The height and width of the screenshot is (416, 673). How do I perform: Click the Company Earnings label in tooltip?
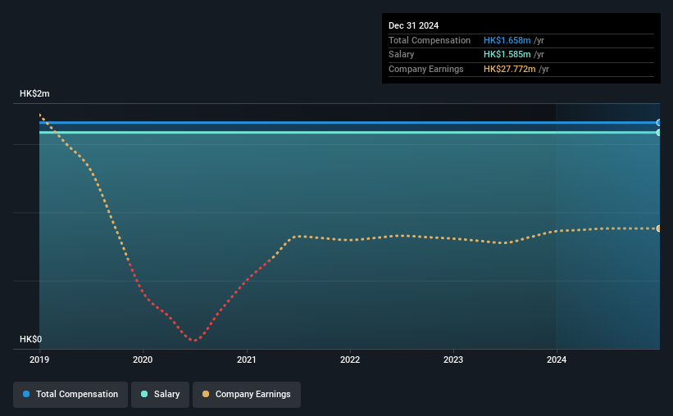[425, 69]
